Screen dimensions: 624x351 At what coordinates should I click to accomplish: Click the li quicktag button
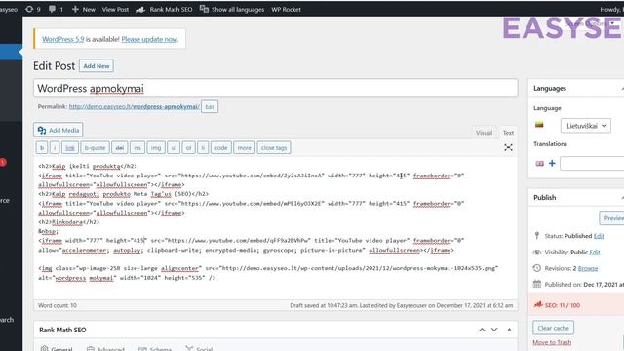coord(203,147)
